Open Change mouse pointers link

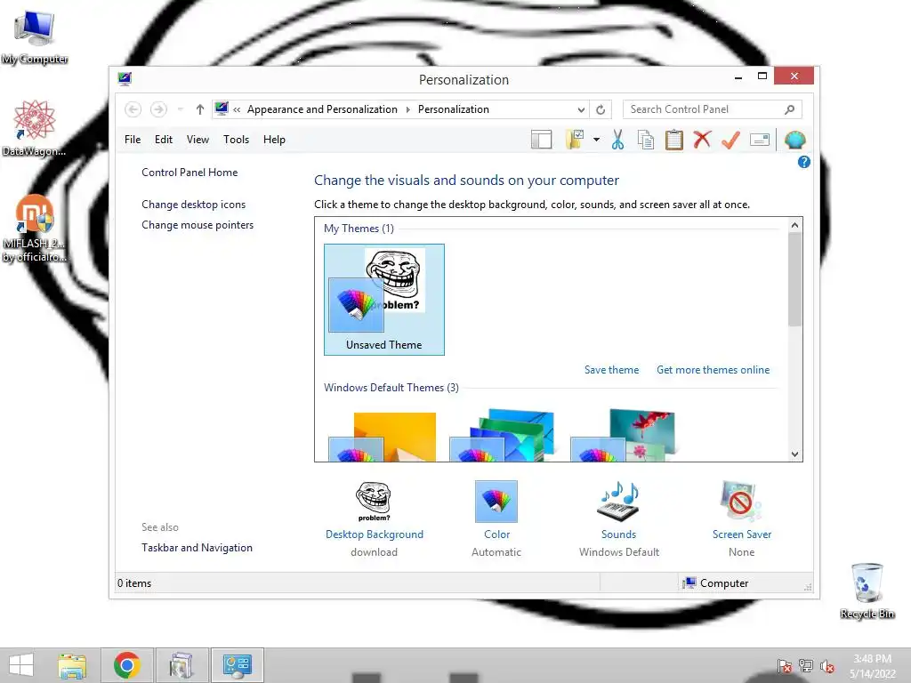pos(198,225)
